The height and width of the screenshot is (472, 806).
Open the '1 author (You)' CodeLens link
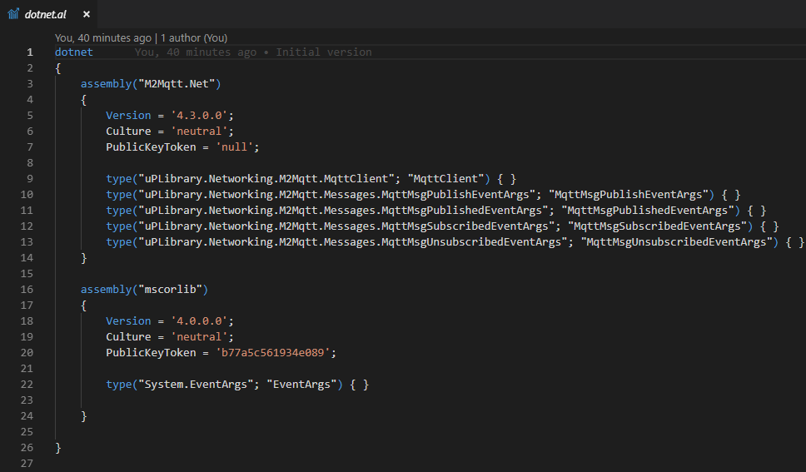(194, 38)
